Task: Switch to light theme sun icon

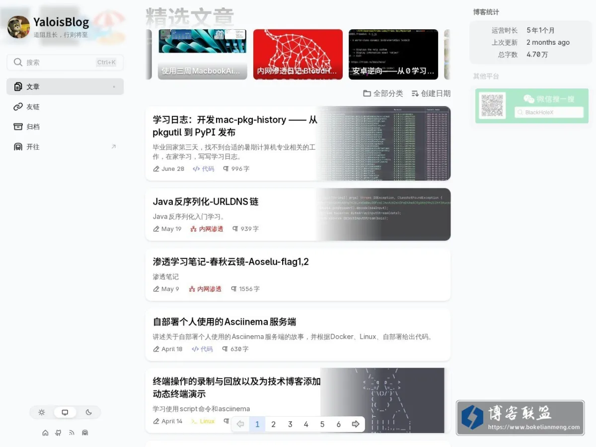Action: 42,412
